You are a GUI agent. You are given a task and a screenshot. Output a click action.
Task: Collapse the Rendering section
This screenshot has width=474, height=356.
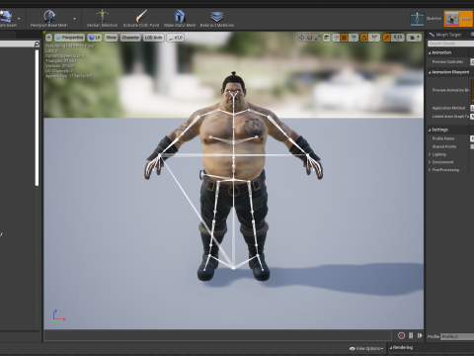[391, 347]
